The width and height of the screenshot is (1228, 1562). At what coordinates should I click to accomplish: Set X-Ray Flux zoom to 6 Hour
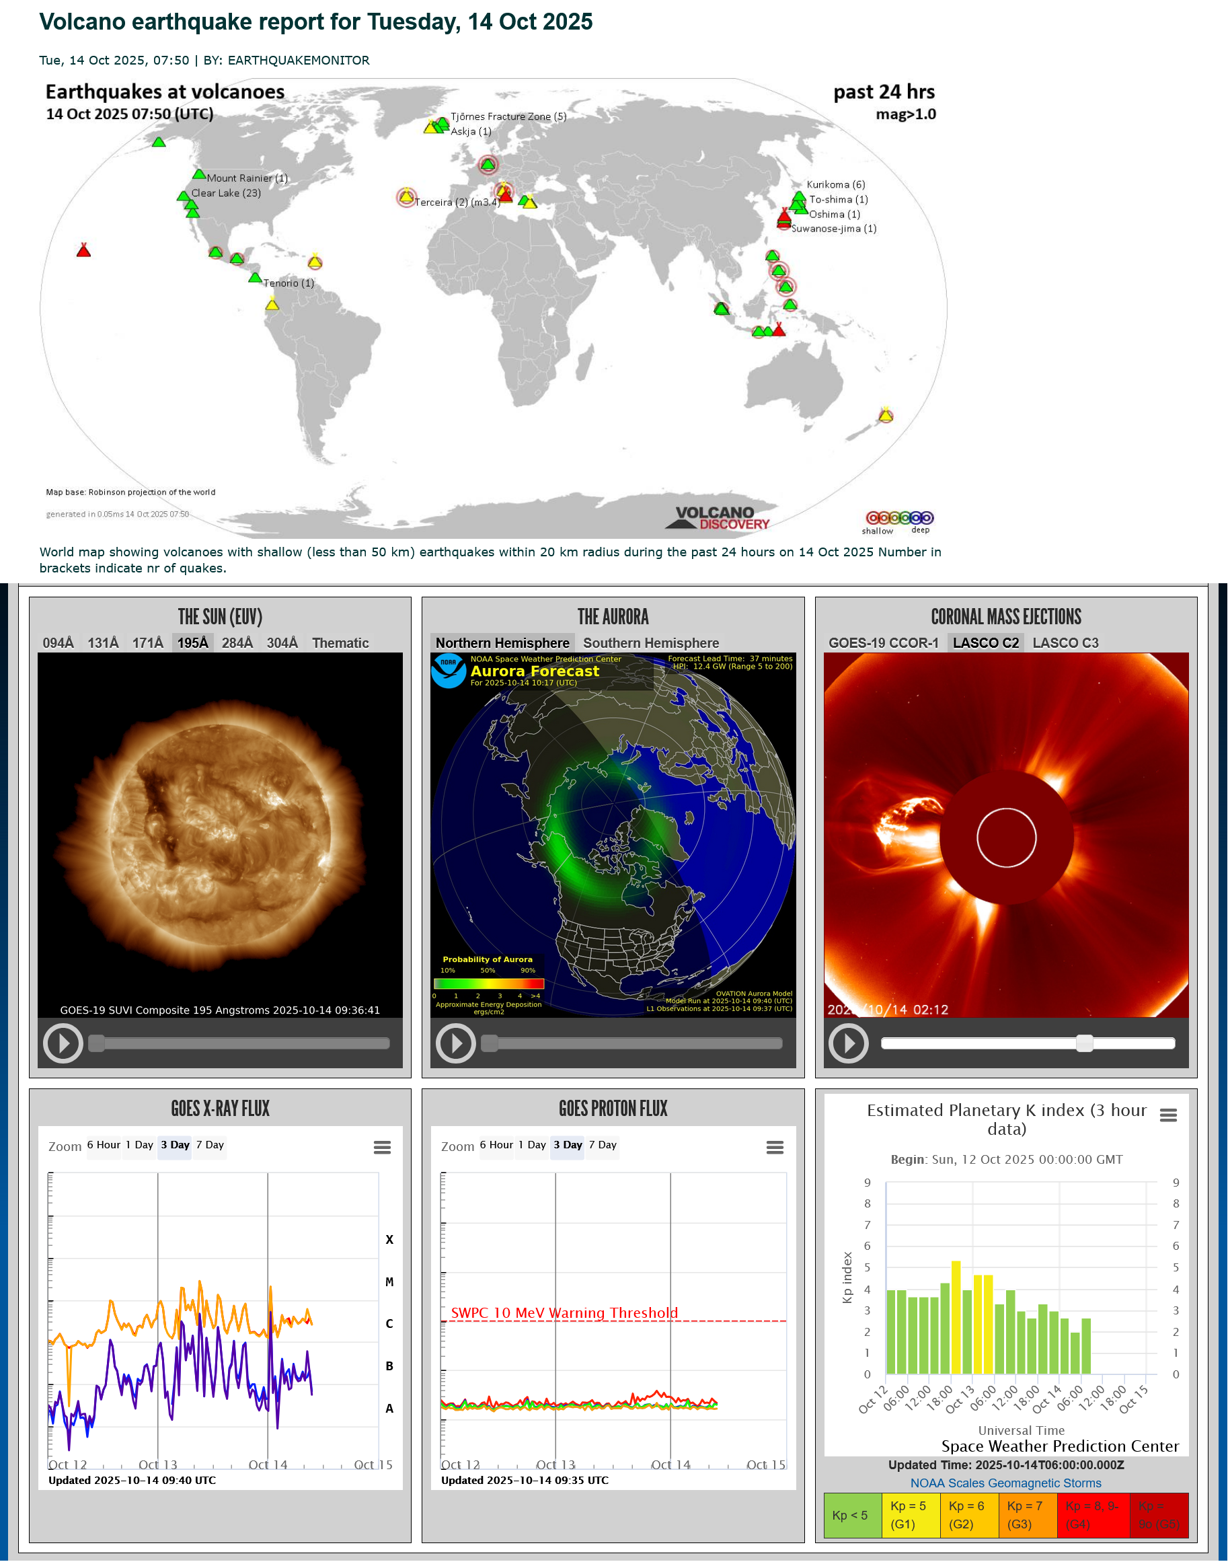[104, 1145]
